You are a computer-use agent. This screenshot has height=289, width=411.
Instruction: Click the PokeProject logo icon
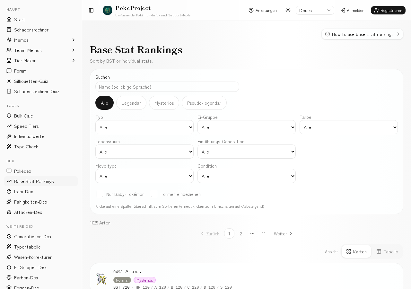click(108, 10)
